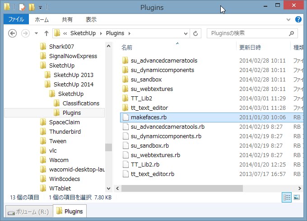The width and height of the screenshot is (307, 221).
Task: Select the su_advancedcameratools folder icon
Action: click(126, 60)
